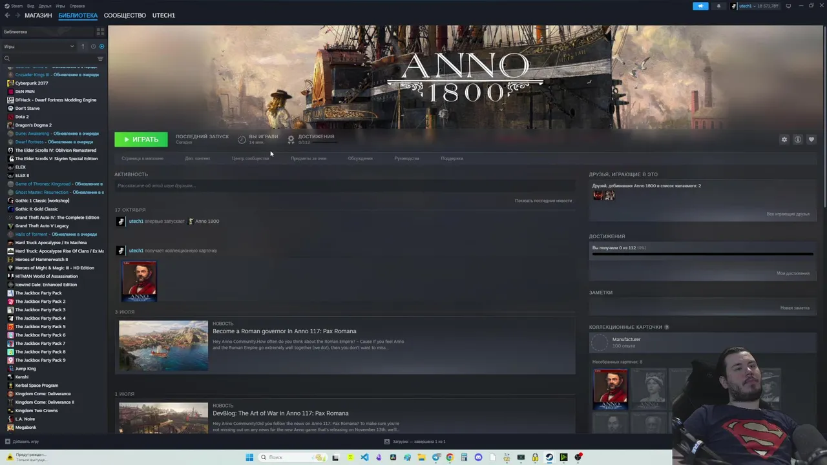Open Discord from taskbar

478,457
